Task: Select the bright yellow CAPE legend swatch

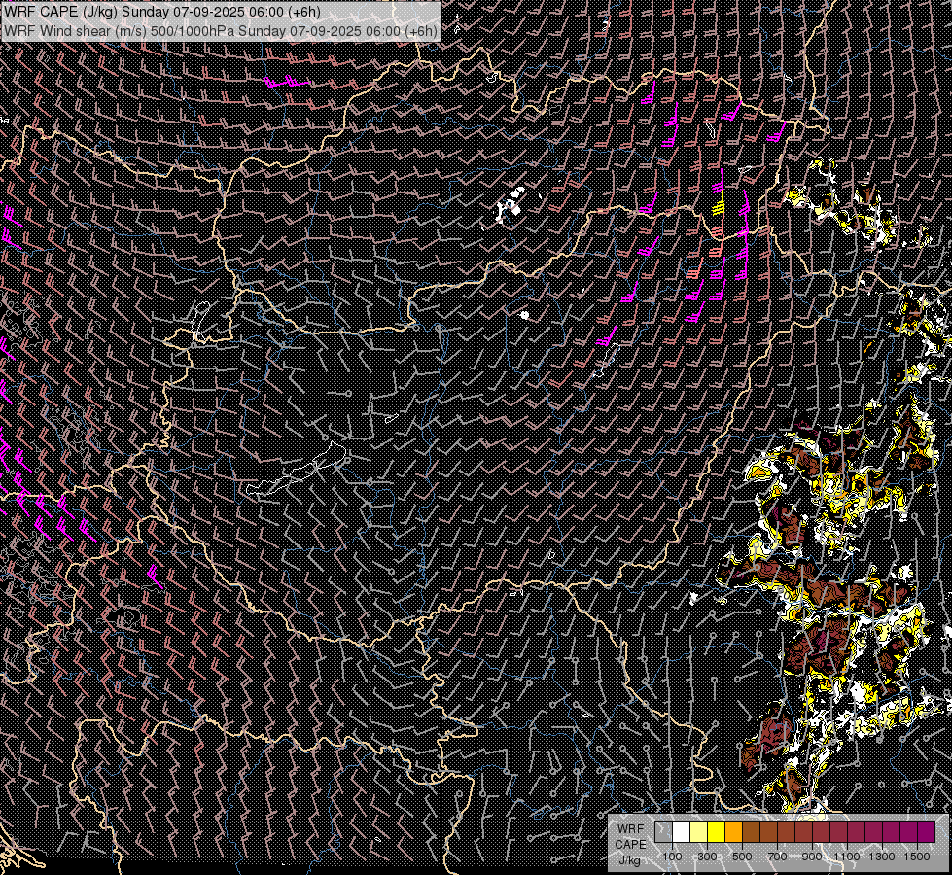Action: pyautogui.click(x=717, y=832)
